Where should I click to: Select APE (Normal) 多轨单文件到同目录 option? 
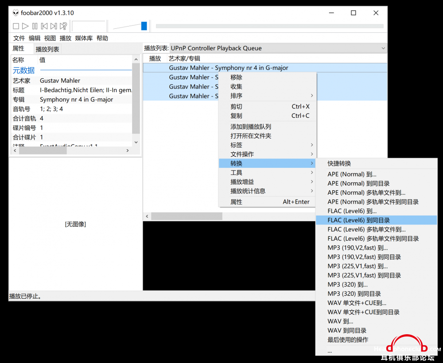click(376, 202)
